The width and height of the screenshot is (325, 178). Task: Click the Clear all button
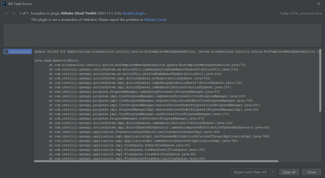tap(289, 172)
